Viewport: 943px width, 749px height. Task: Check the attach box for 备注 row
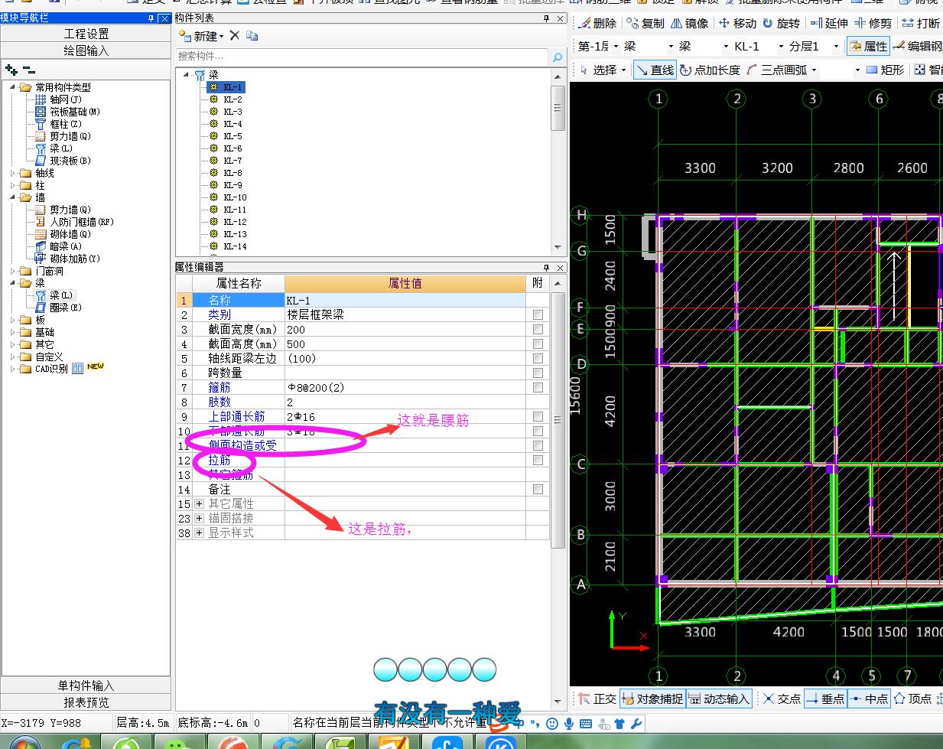(538, 489)
